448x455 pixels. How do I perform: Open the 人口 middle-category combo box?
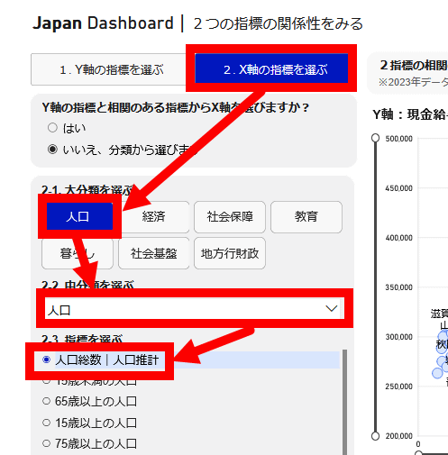193,308
